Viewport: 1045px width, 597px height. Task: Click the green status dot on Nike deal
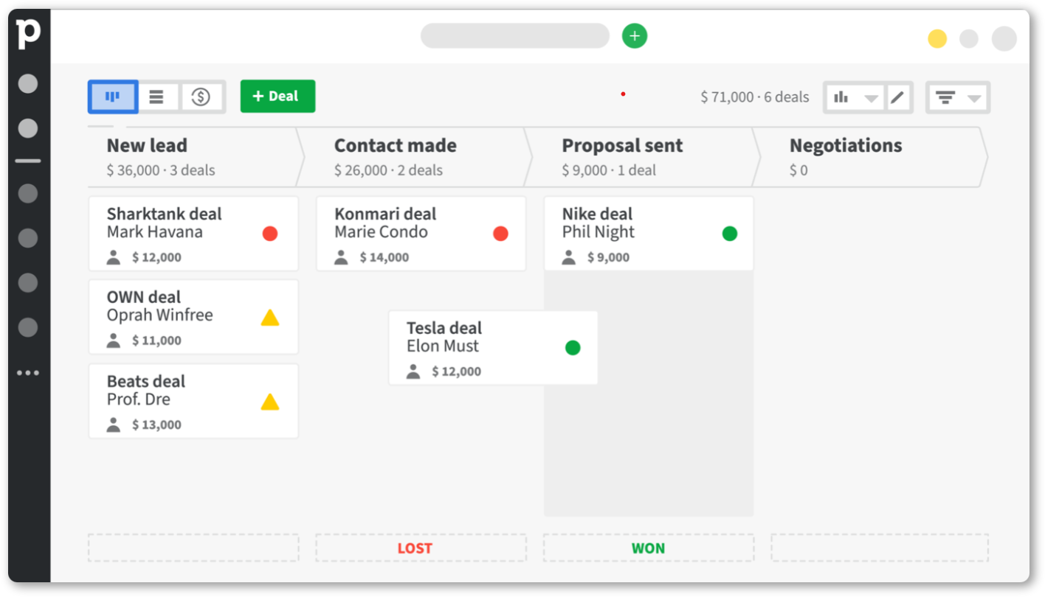[x=730, y=234]
